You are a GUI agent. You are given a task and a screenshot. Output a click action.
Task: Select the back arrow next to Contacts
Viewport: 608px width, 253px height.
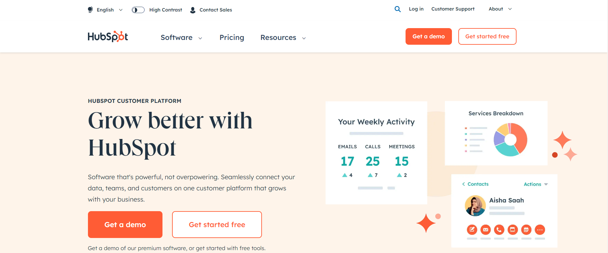(463, 184)
